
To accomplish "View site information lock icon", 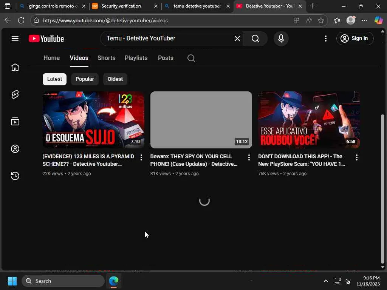I will tap(36, 20).
